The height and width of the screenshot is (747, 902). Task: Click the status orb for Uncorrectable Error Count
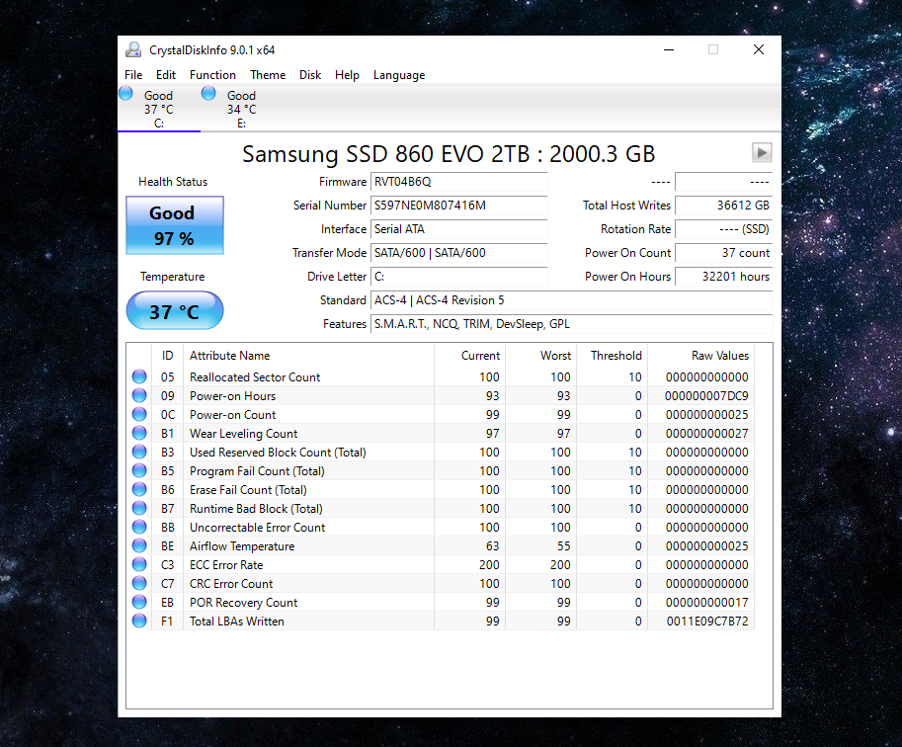click(x=139, y=527)
